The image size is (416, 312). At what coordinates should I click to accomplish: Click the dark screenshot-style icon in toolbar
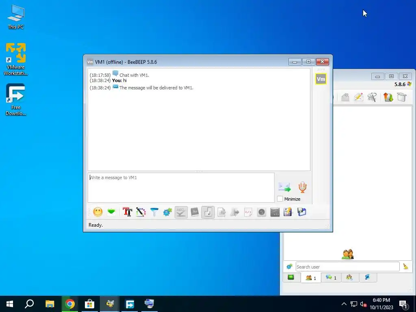[275, 212]
